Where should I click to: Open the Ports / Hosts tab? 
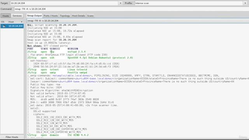coord(51,16)
